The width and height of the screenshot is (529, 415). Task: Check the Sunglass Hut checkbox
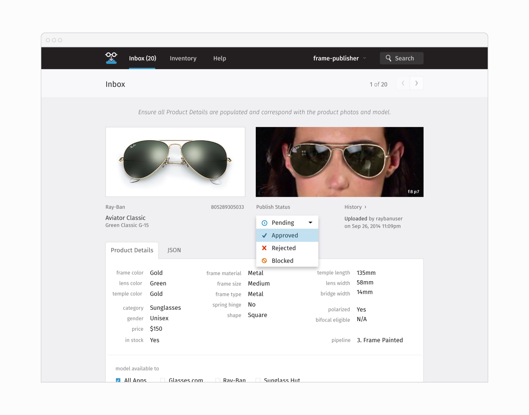pyautogui.click(x=258, y=380)
